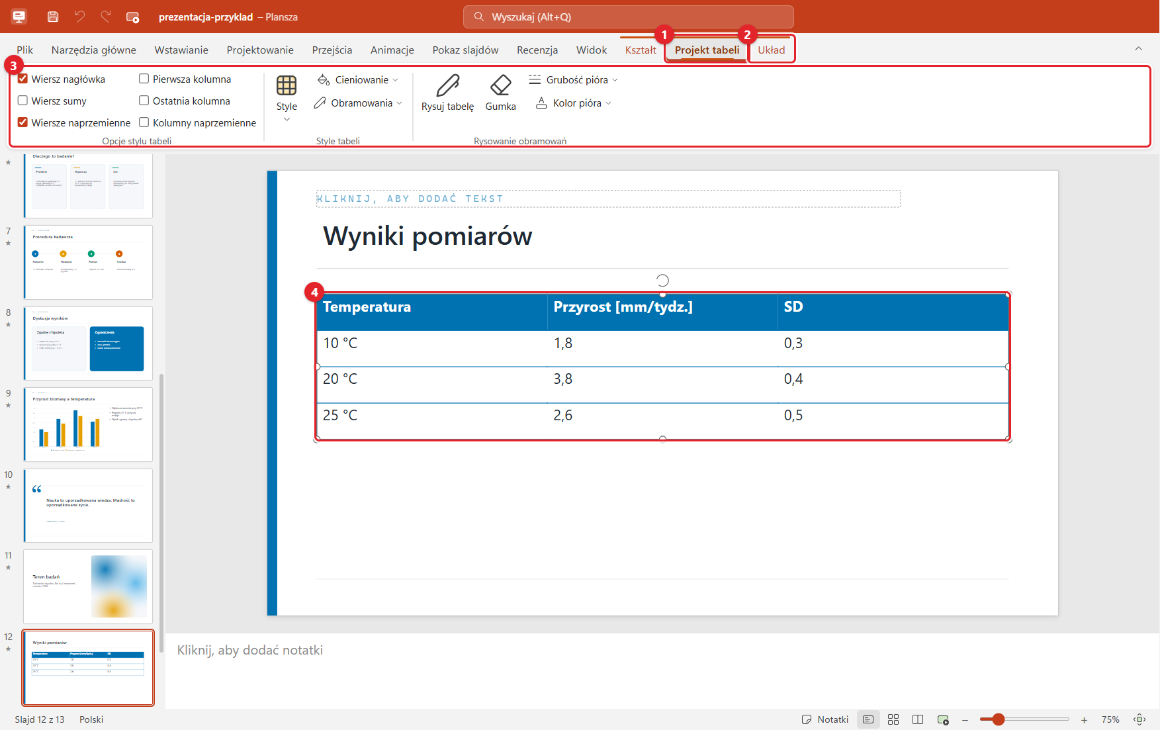Click the search magnifier icon
Screen dimensions: 1160x730
coord(479,17)
